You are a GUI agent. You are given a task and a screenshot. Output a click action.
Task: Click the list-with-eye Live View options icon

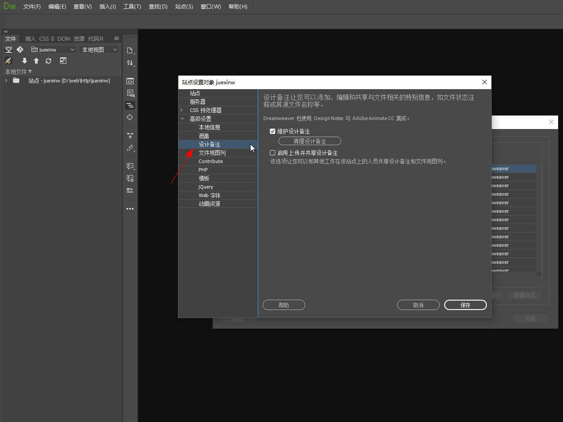pyautogui.click(x=130, y=93)
